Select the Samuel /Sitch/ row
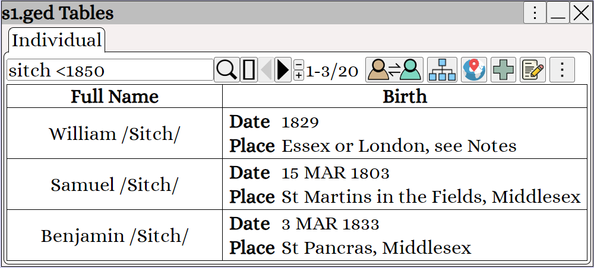 pos(297,184)
